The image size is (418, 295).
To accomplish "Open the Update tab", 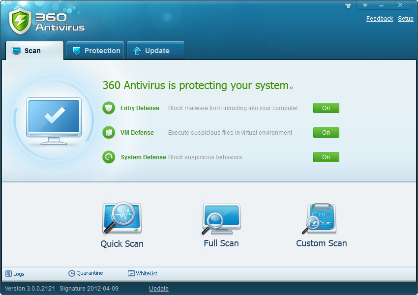I will click(x=155, y=51).
